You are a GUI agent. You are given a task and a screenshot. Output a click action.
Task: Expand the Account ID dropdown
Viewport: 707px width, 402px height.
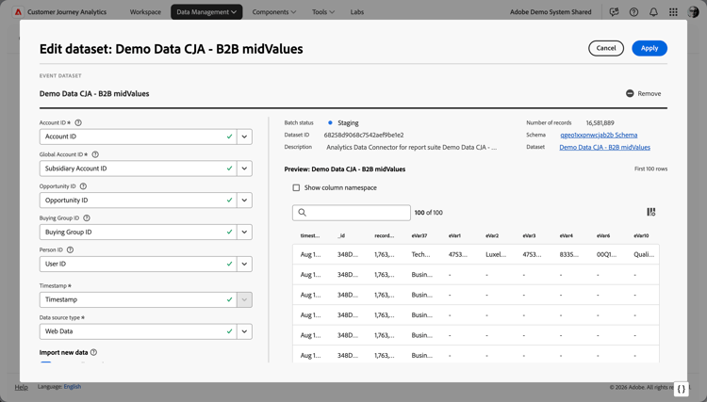click(x=244, y=137)
